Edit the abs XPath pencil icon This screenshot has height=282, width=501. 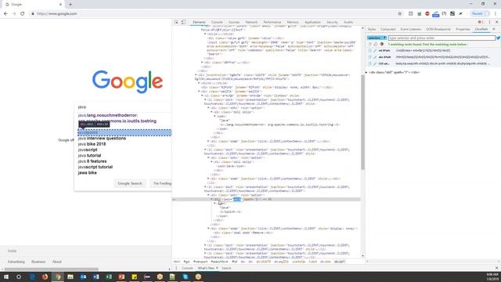(375, 57)
